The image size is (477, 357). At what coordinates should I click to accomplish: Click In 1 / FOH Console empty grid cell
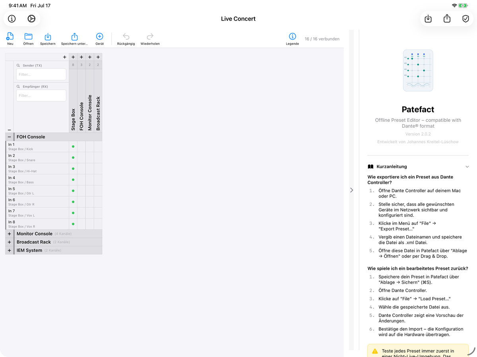click(x=81, y=146)
